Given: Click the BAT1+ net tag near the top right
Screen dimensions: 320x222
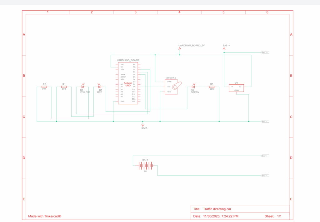Looking at the screenshot, I should pyautogui.click(x=265, y=52).
